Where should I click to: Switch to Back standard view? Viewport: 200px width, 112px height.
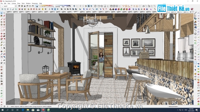tap(30, 6)
